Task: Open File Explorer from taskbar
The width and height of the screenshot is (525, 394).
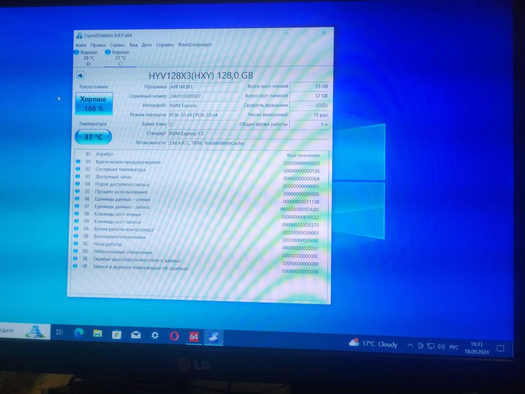Action: 97,333
